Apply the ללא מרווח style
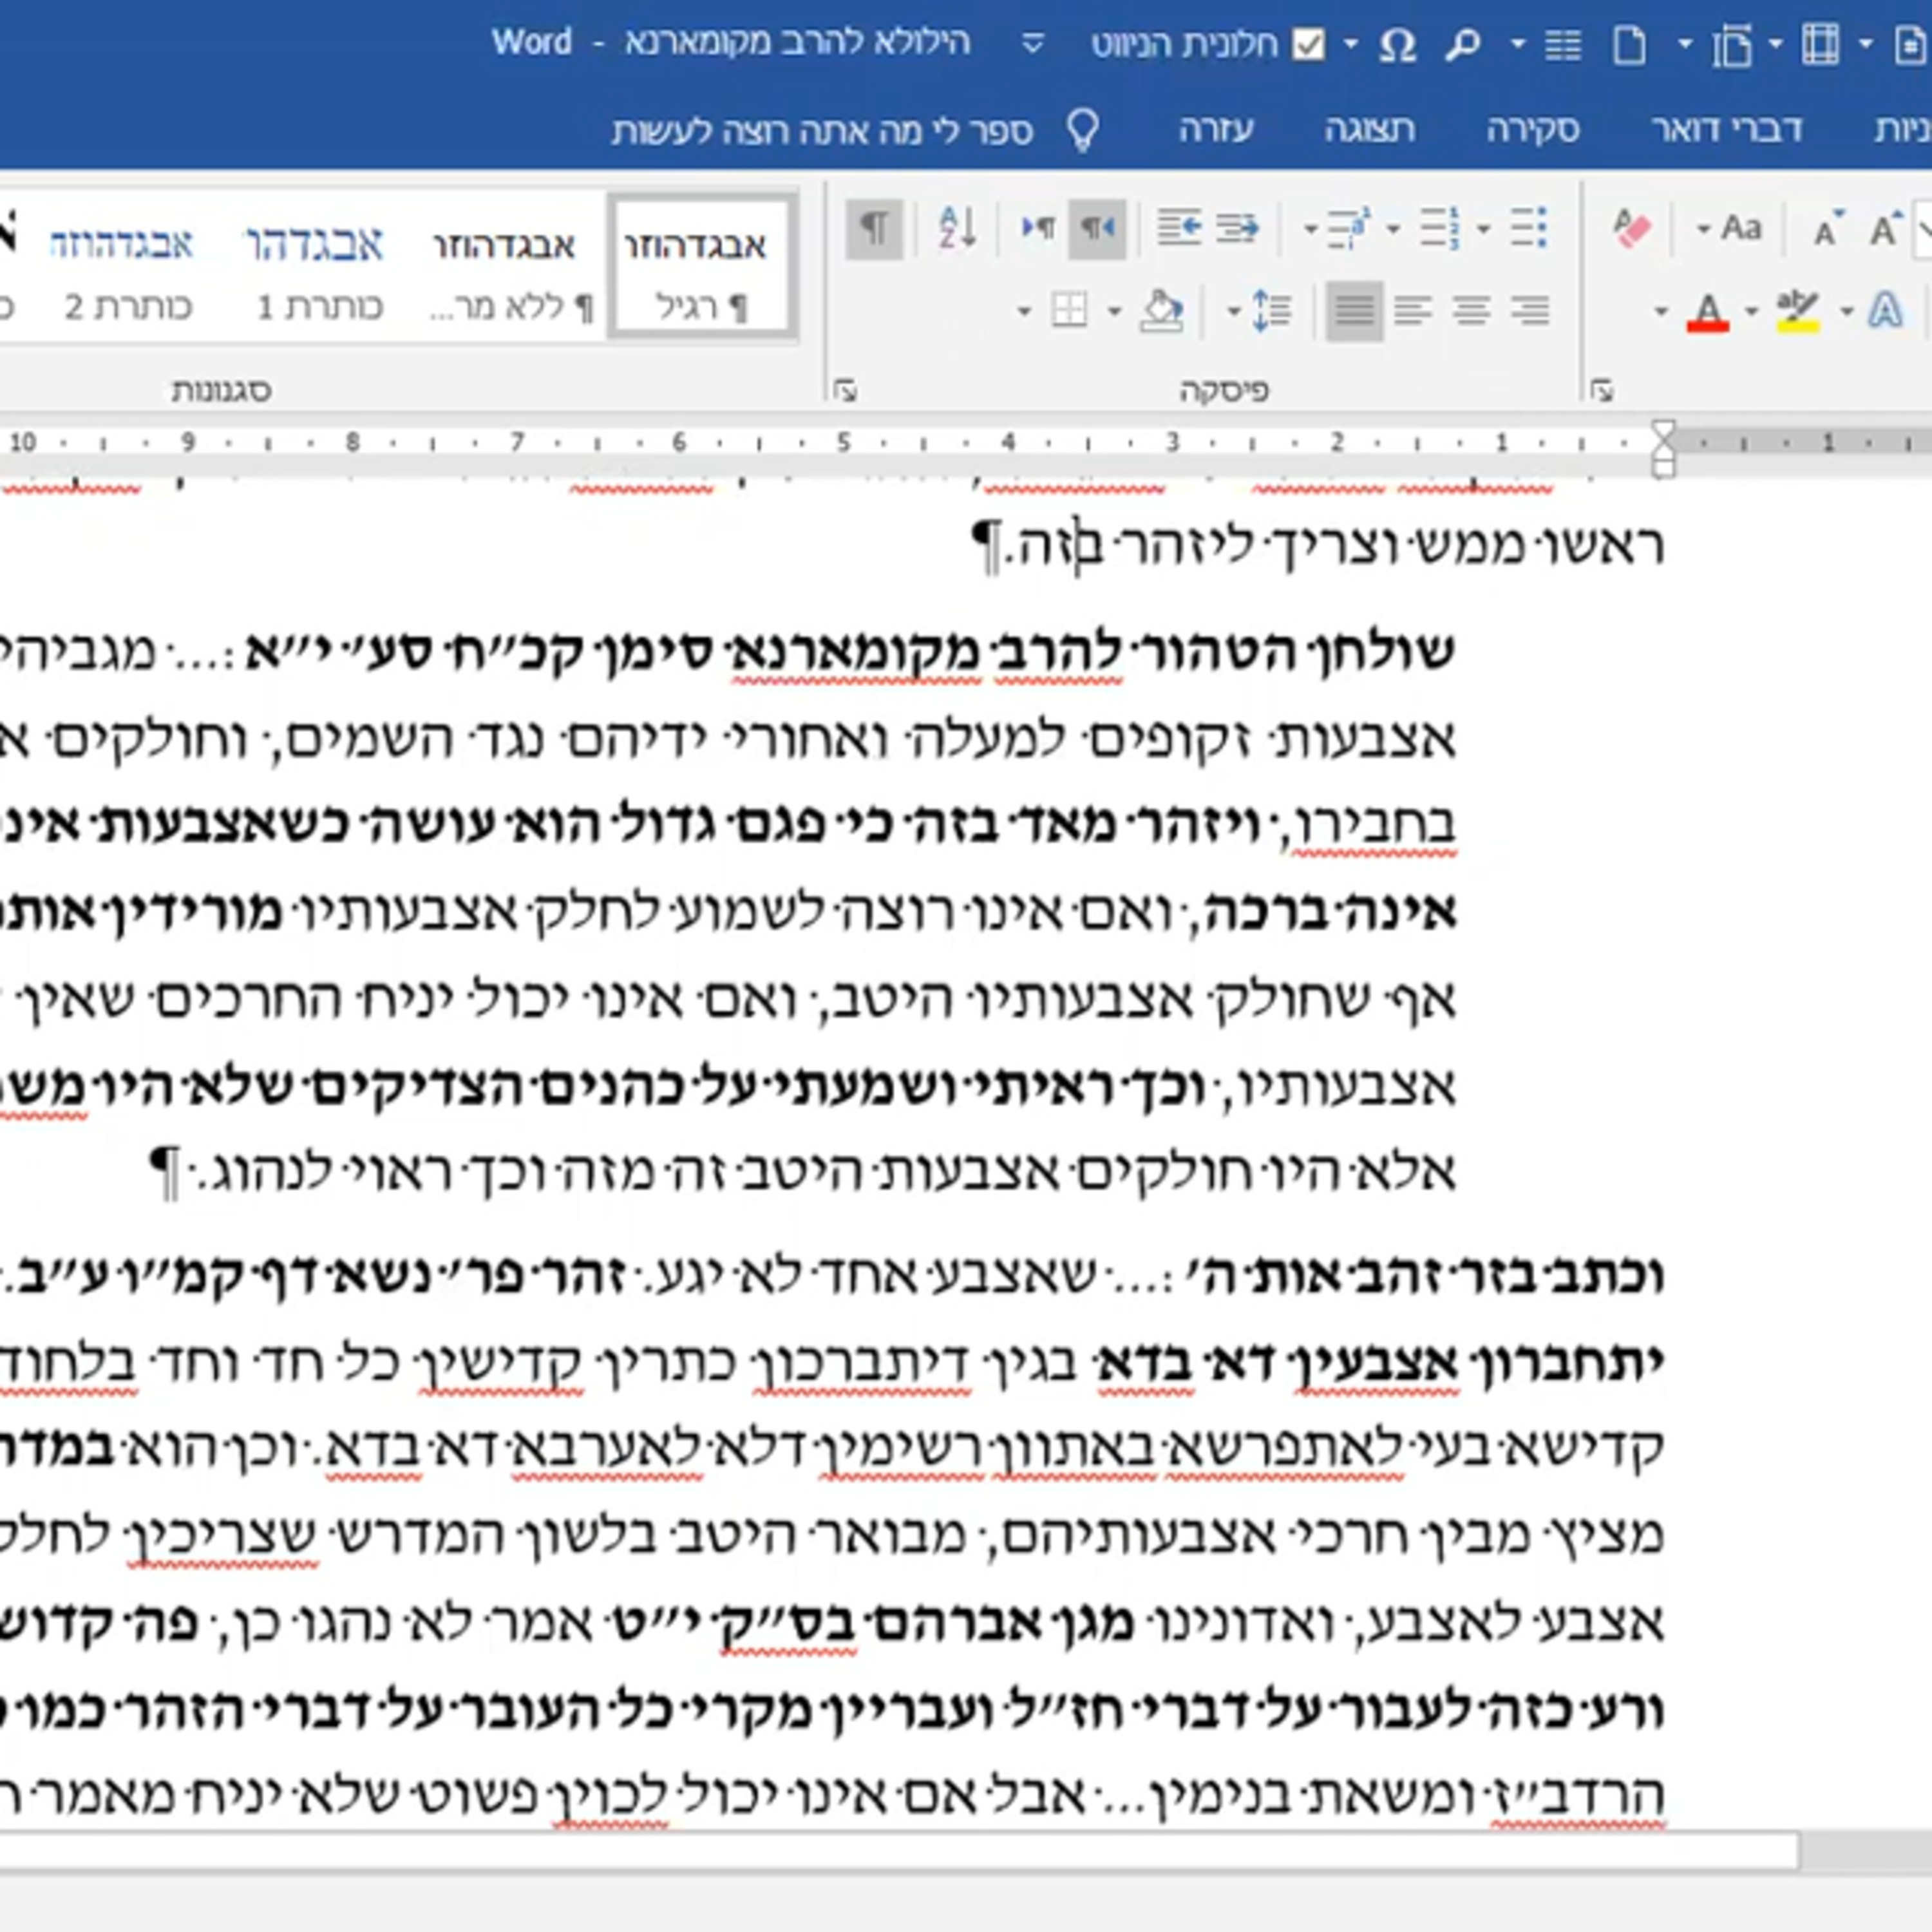 [x=512, y=266]
